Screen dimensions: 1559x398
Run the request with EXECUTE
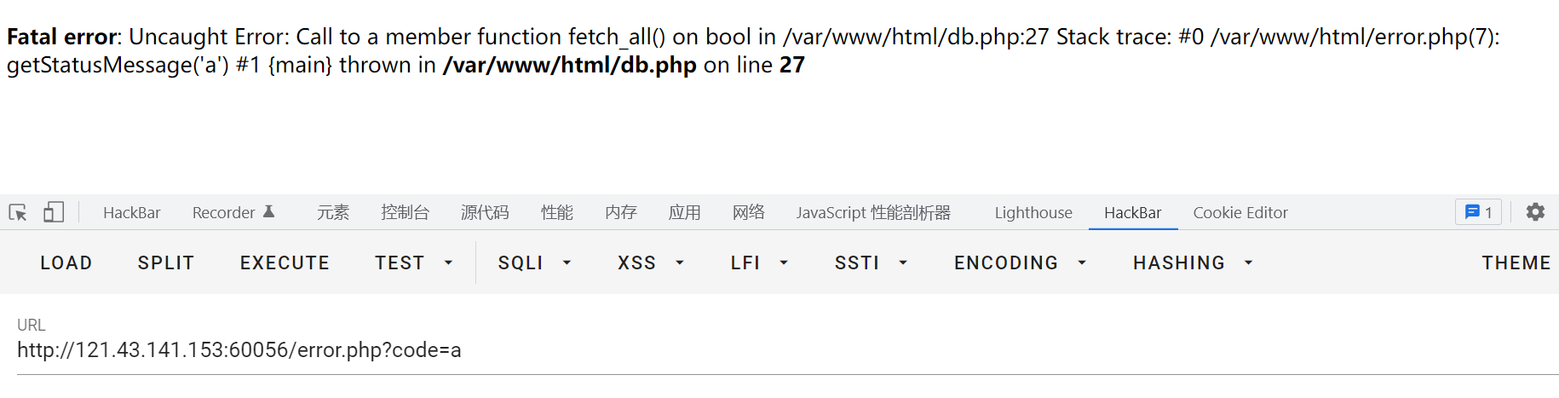285,262
